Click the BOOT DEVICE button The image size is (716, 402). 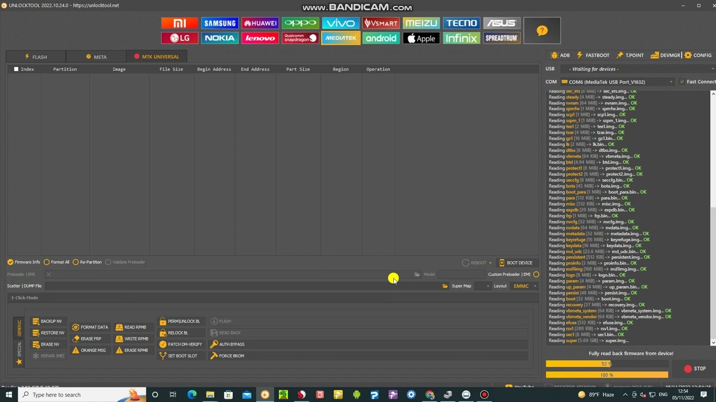(x=516, y=263)
